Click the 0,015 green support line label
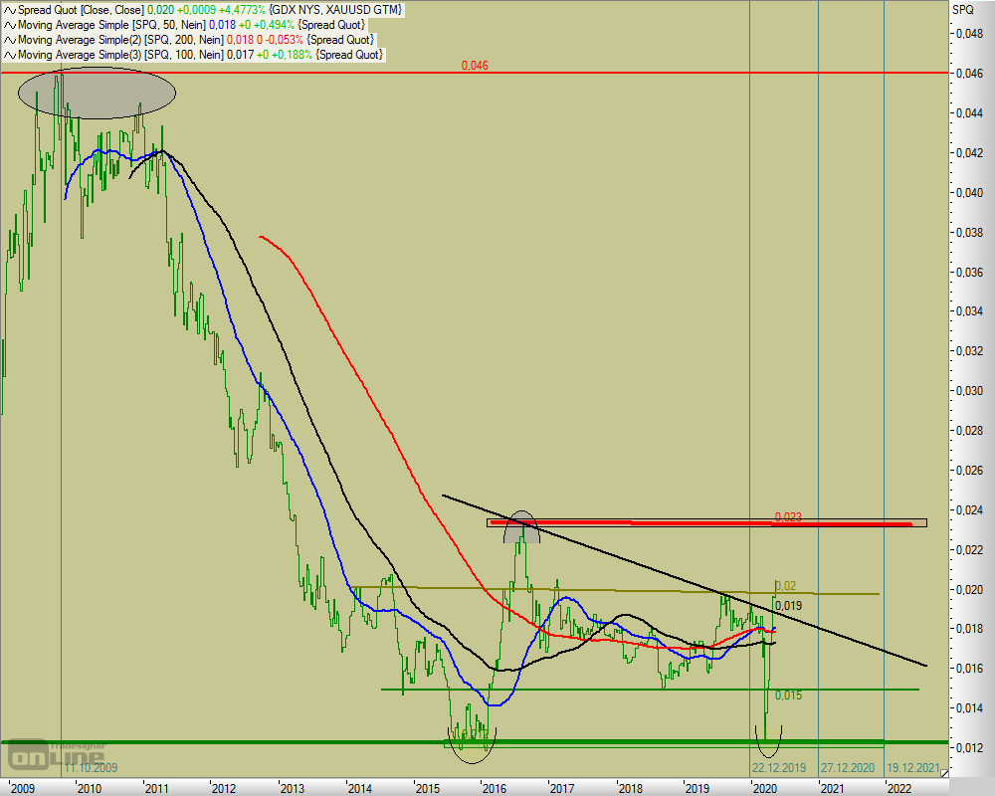The image size is (995, 796). tap(788, 696)
